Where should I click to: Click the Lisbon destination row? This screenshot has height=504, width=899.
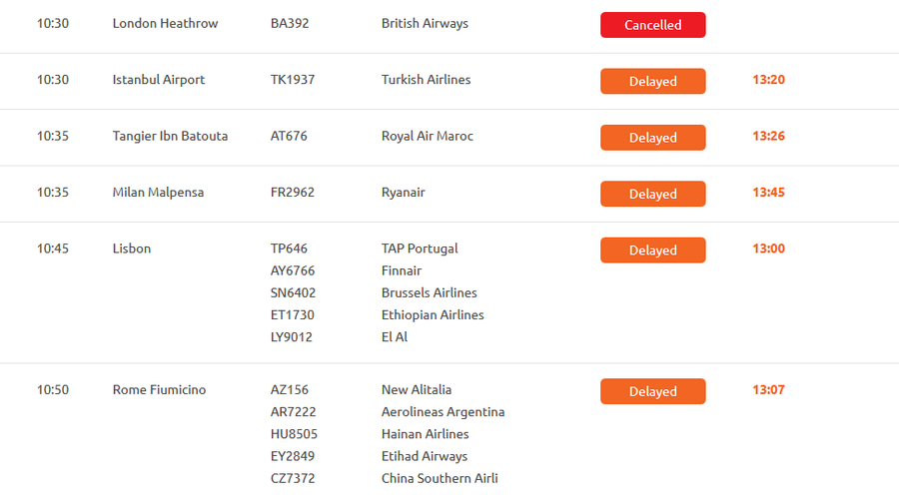[x=132, y=249]
